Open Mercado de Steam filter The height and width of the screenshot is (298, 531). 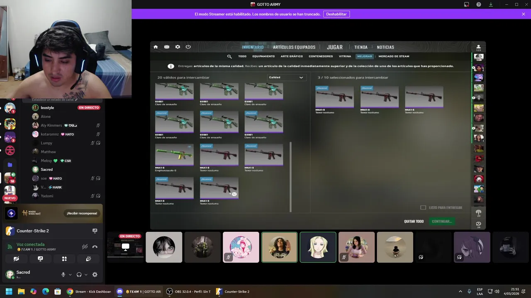(x=394, y=56)
